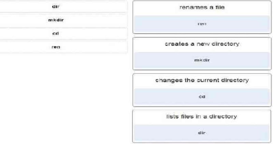
Task: Select the placed 'mkdir' answer in blue slot
Action: (202, 60)
